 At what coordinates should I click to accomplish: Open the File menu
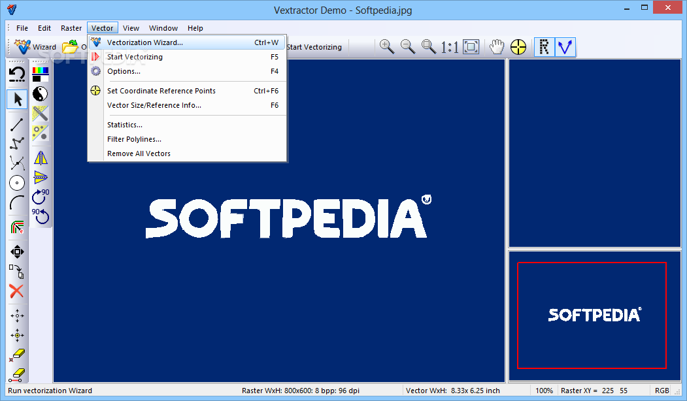(22, 28)
